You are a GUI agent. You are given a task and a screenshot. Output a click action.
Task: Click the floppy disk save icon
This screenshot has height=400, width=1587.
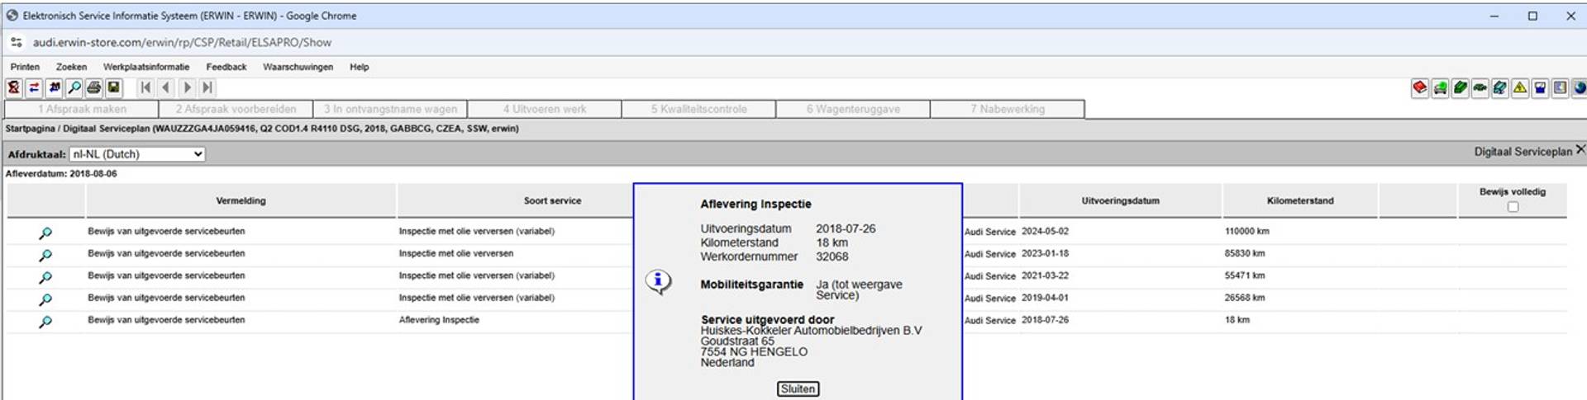point(114,87)
